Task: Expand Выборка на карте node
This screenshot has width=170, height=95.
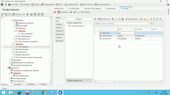Action: pyautogui.click(x=14, y=23)
